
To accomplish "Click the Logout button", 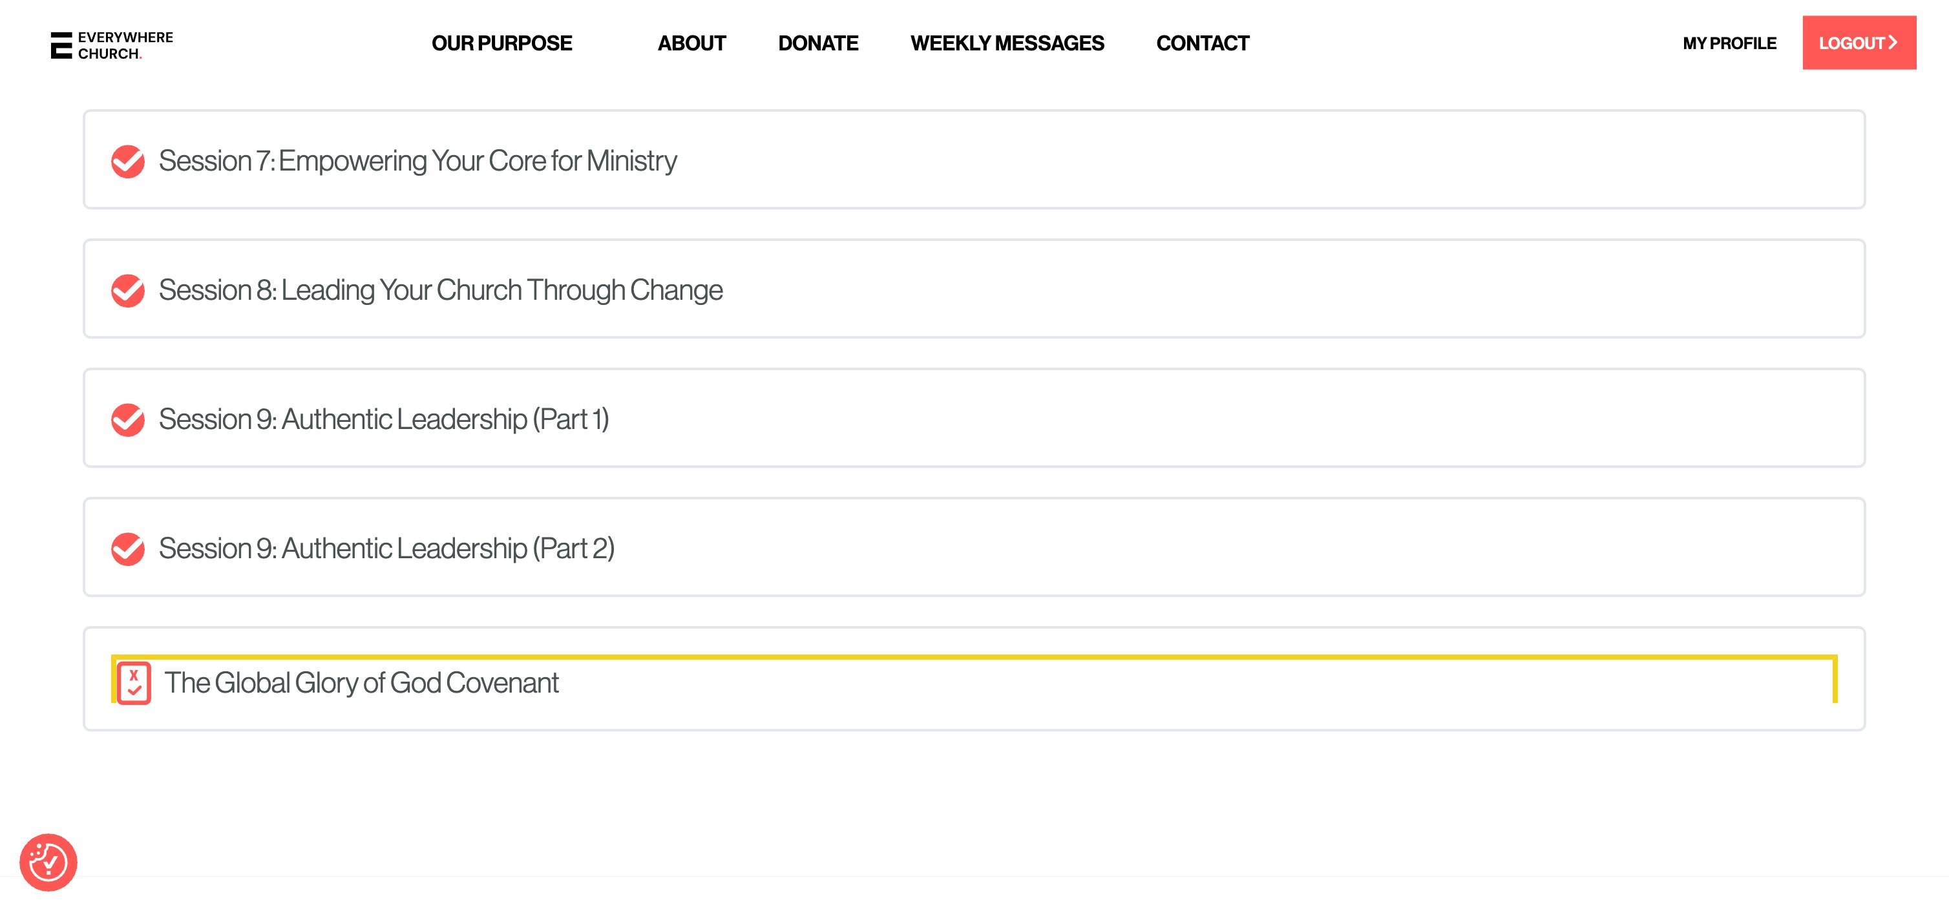I will pos(1859,43).
